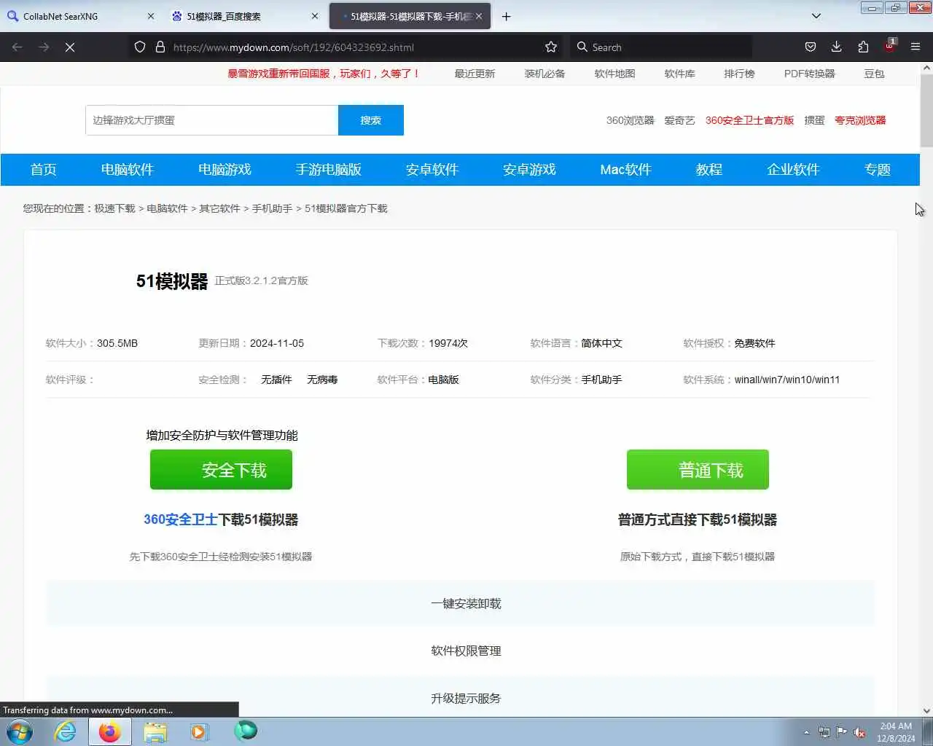Launch Internet Explorer from taskbar
Viewport: 933px width, 746px height.
(66, 731)
